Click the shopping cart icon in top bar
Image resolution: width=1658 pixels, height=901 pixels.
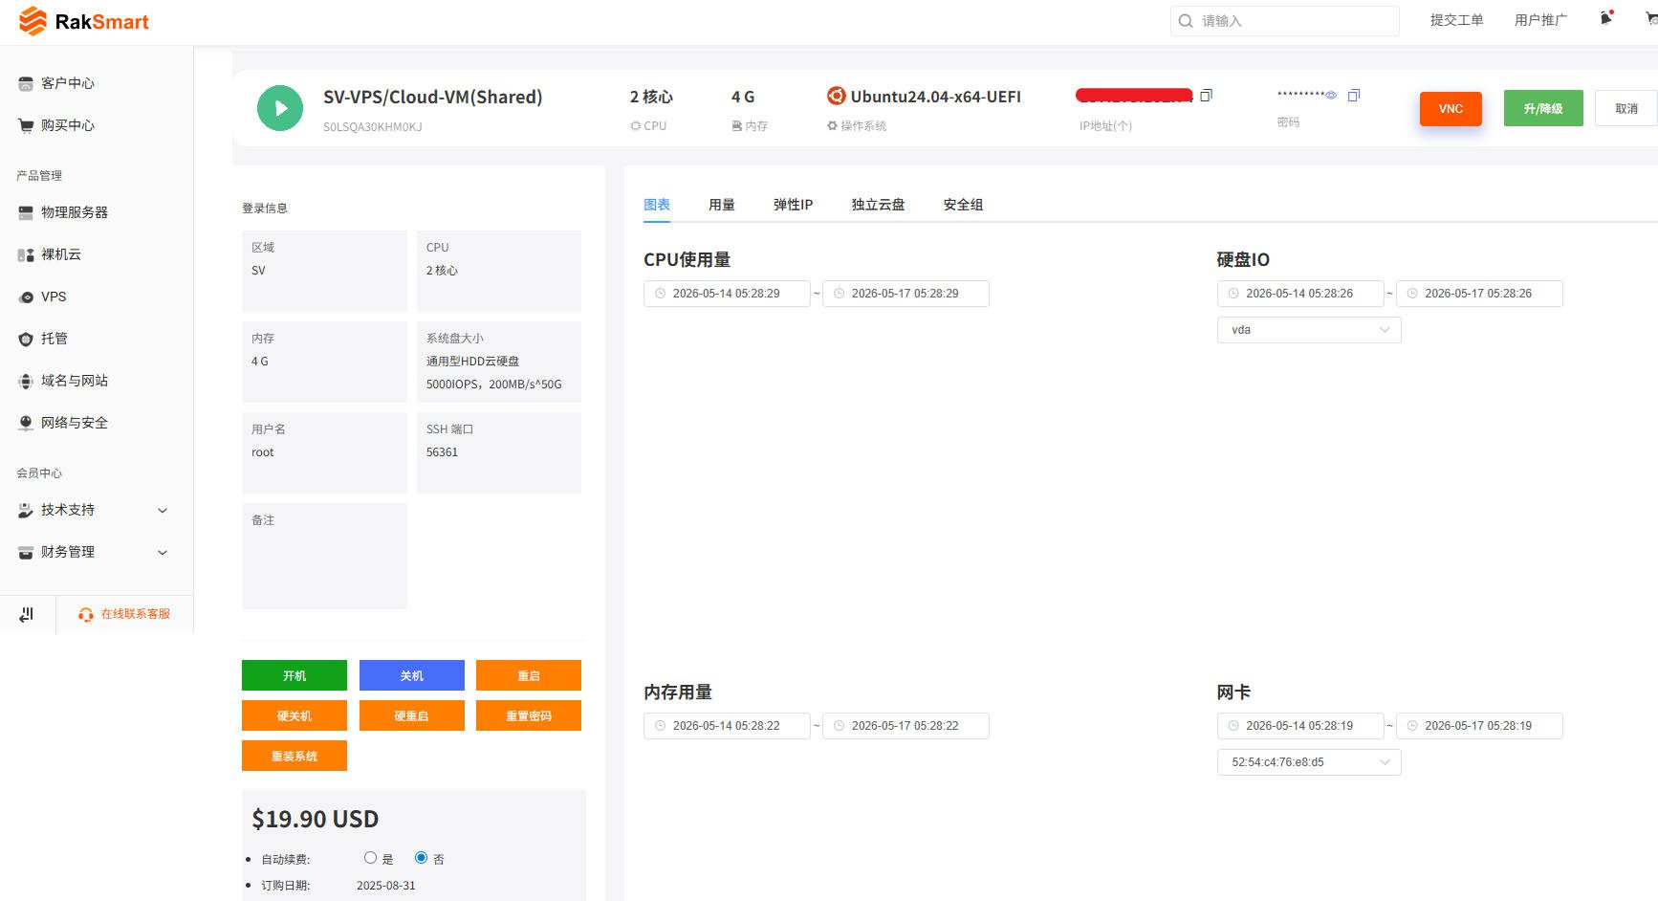tap(1651, 19)
